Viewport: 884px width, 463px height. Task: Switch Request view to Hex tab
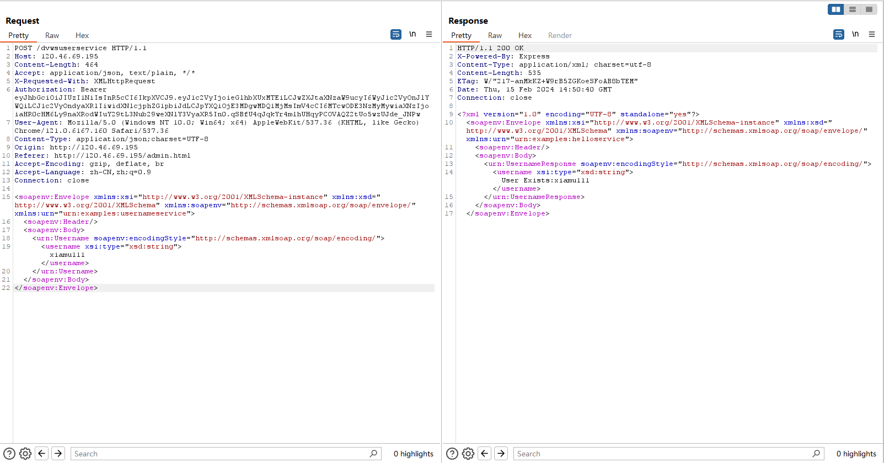82,35
